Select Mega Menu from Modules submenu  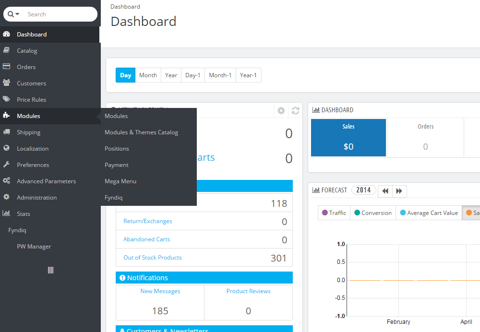120,181
